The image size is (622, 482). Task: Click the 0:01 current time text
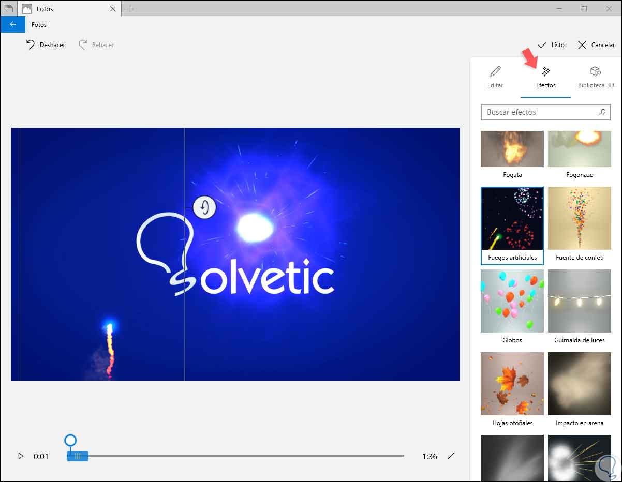(41, 456)
